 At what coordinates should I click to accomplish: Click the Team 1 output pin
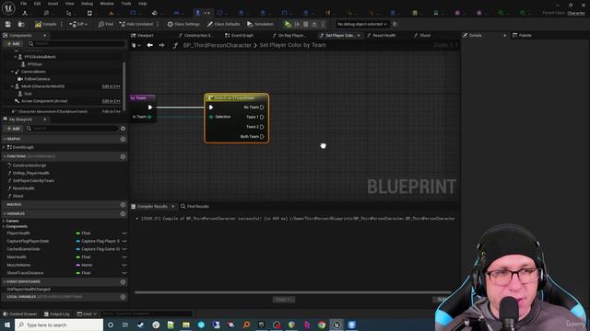[x=262, y=117]
